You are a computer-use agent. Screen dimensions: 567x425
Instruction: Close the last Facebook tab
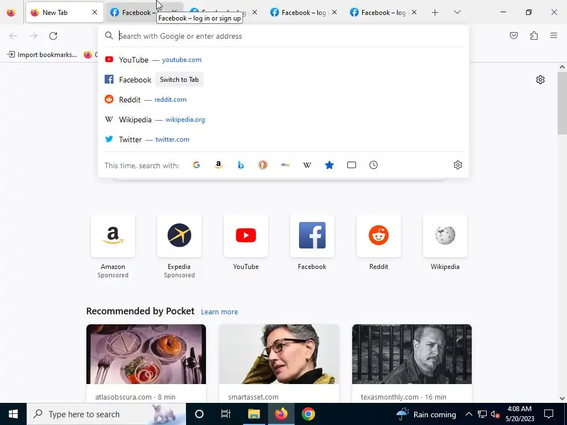point(414,12)
